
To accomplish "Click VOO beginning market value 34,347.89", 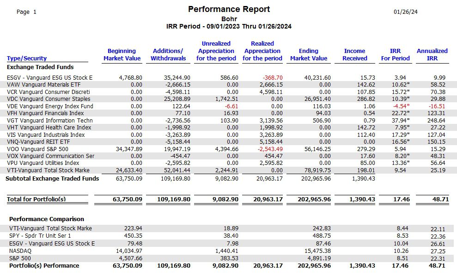I will 129,149.
